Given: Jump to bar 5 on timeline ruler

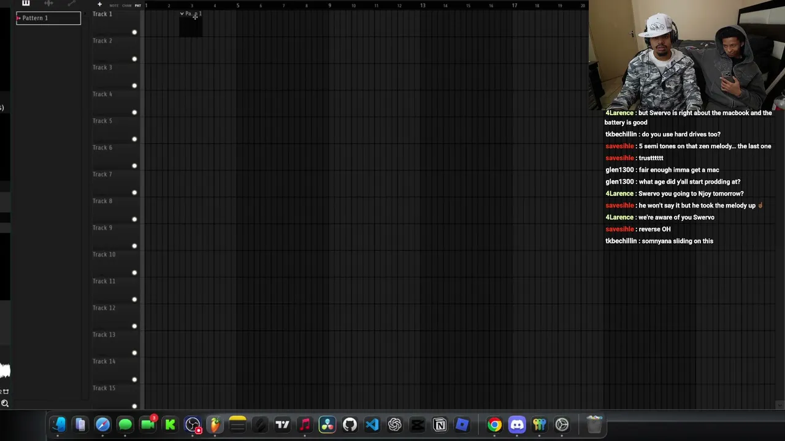Looking at the screenshot, I should pos(238,6).
